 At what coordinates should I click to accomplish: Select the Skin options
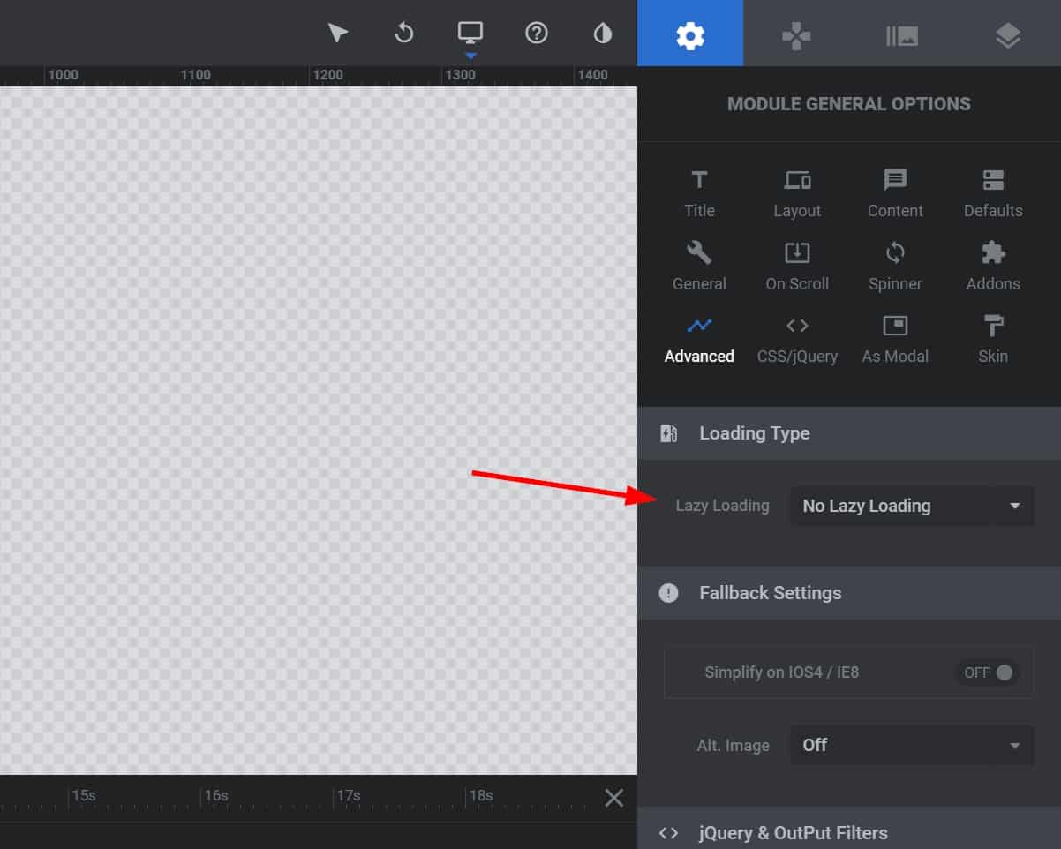(993, 339)
